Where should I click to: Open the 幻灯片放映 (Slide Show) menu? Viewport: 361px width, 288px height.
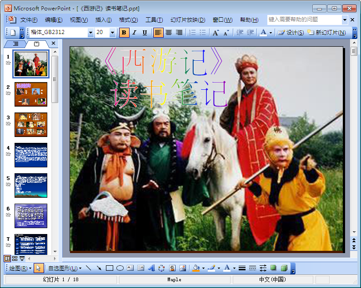(187, 20)
